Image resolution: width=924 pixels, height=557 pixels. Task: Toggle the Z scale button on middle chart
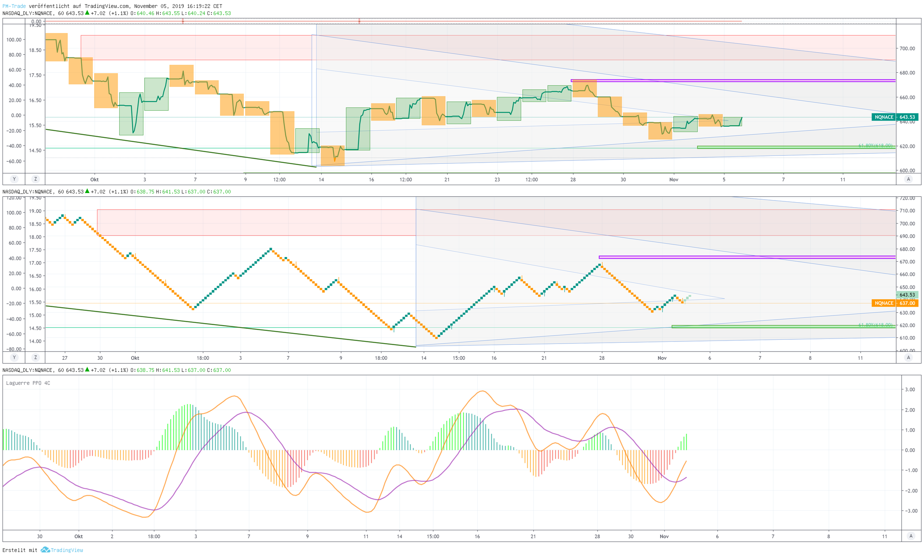[x=36, y=358]
